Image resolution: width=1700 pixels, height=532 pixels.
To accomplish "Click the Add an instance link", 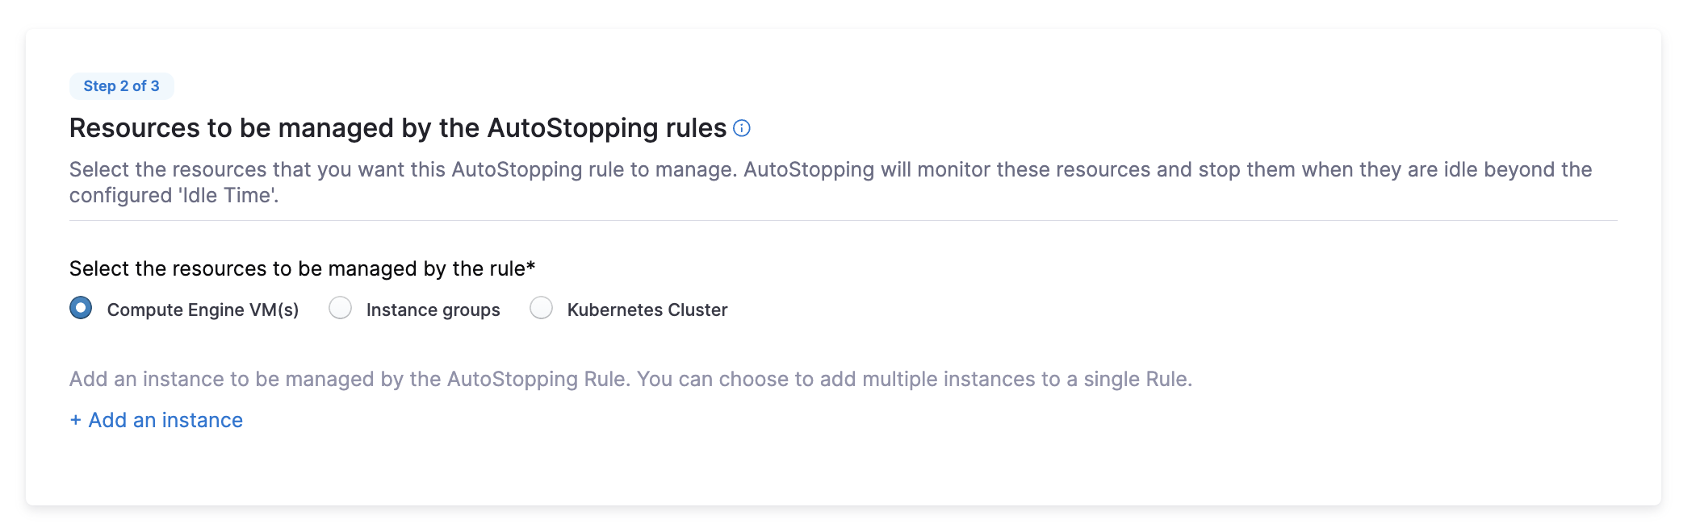I will pyautogui.click(x=165, y=420).
